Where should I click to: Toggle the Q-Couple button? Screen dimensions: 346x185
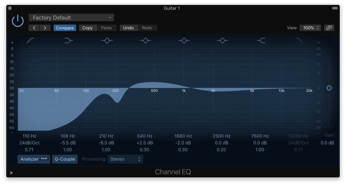coord(65,159)
